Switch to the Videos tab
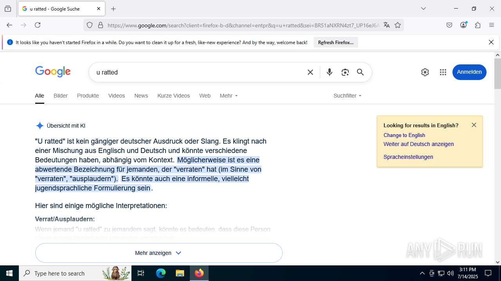 pos(117,96)
